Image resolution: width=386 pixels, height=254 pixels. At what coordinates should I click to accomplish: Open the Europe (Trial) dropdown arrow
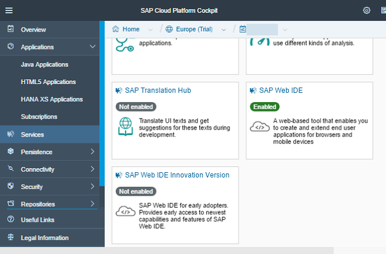tap(223, 30)
